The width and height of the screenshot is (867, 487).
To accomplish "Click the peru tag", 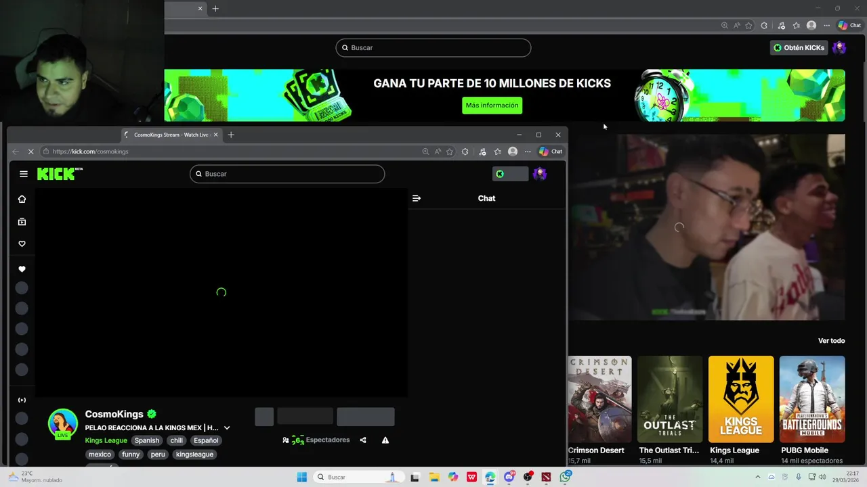I will (x=158, y=455).
